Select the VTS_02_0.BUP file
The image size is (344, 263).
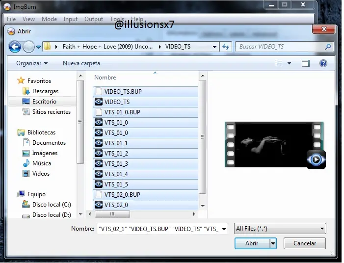[145, 195]
